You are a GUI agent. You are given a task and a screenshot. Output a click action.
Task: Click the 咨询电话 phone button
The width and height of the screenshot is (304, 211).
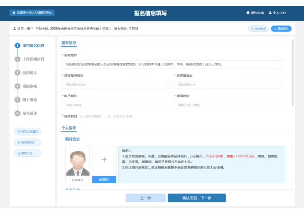tap(258, 29)
